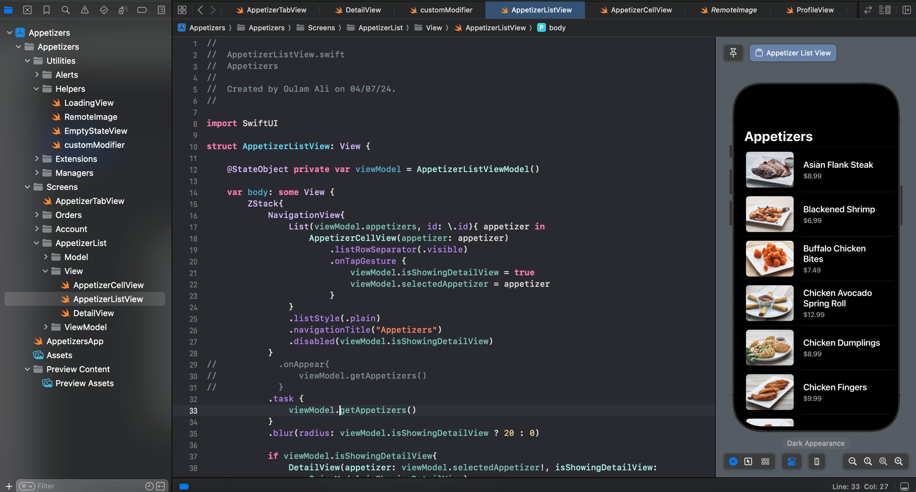Expand the Alerts folder
The image size is (916, 492).
click(x=37, y=74)
